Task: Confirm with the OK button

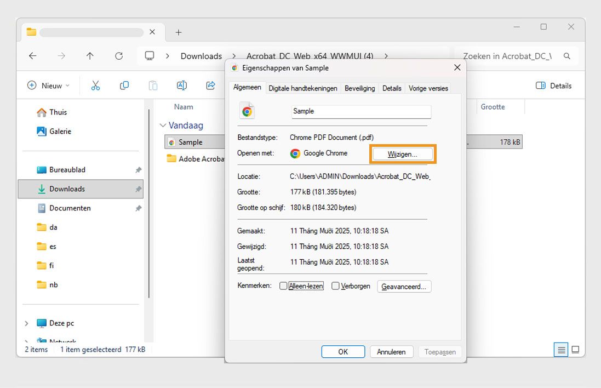Action: click(x=343, y=352)
